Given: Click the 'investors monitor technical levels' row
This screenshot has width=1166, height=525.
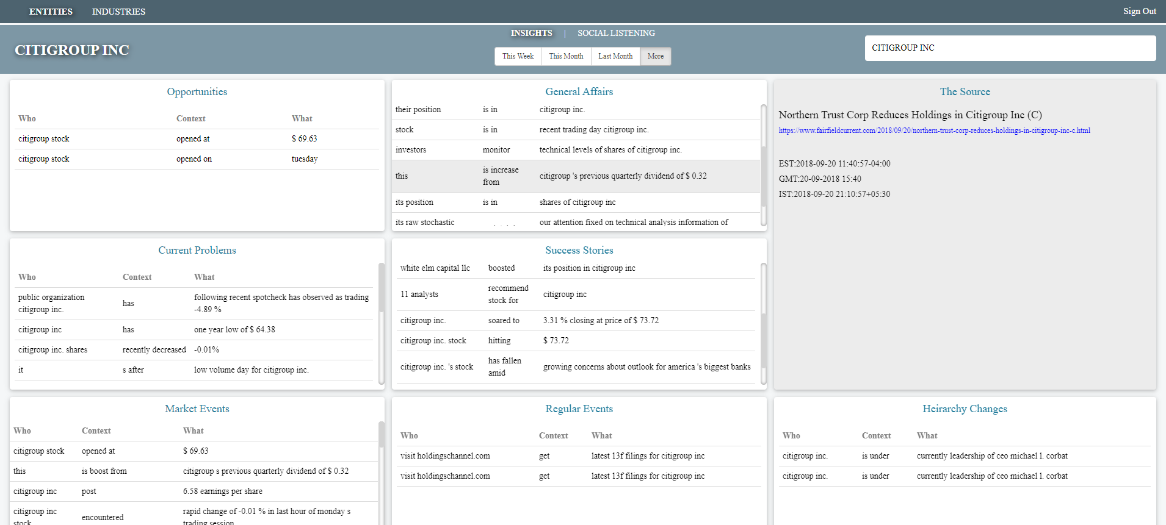Looking at the screenshot, I should point(576,150).
